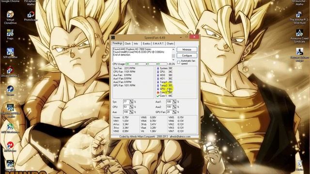Open the SDFormatter desktop icon

[x=10, y=53]
